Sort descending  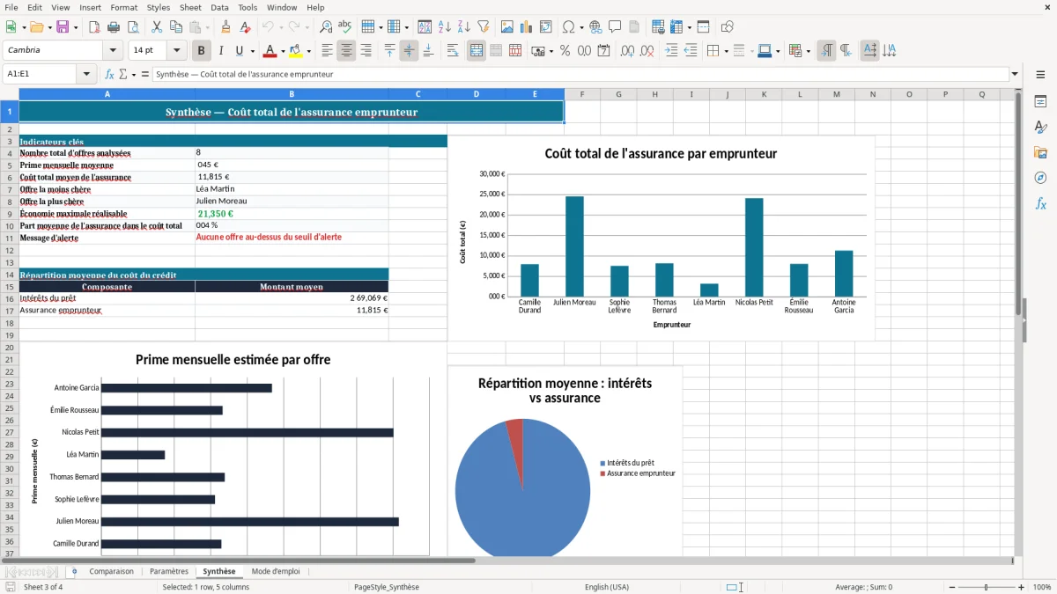(x=464, y=27)
